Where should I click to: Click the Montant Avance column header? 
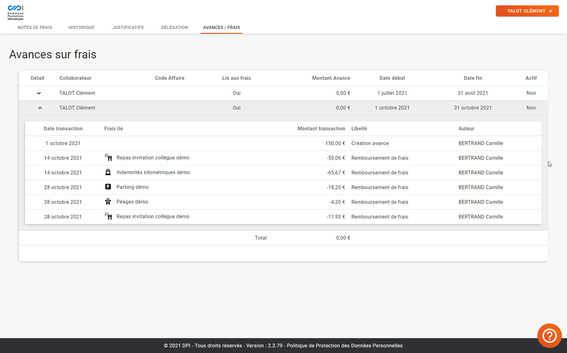[331, 78]
